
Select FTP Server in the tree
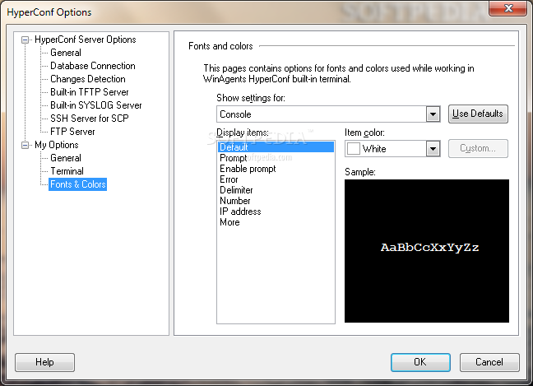pos(72,132)
